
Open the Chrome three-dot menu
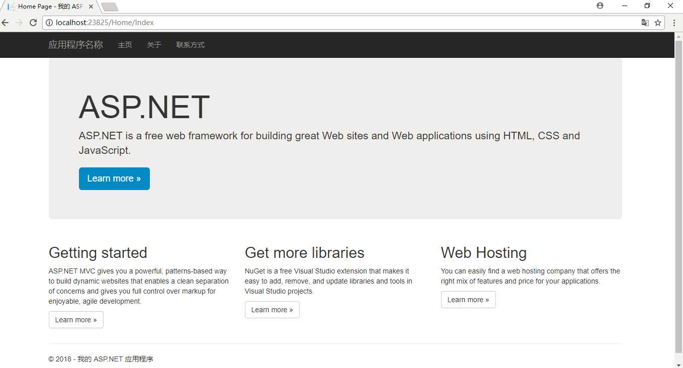[x=674, y=23]
